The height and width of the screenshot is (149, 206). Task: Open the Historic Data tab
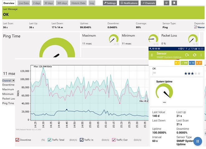[x=78, y=3]
